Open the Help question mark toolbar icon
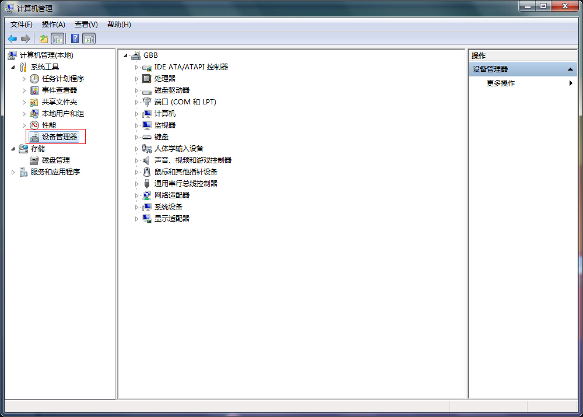 (74, 38)
